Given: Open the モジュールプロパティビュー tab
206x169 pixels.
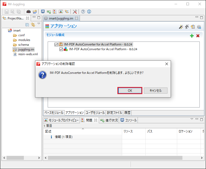Looking at the screenshot, I should [x=62, y=120].
